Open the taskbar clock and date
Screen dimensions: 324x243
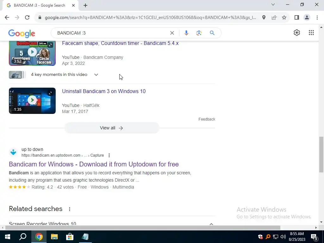pyautogui.click(x=297, y=237)
